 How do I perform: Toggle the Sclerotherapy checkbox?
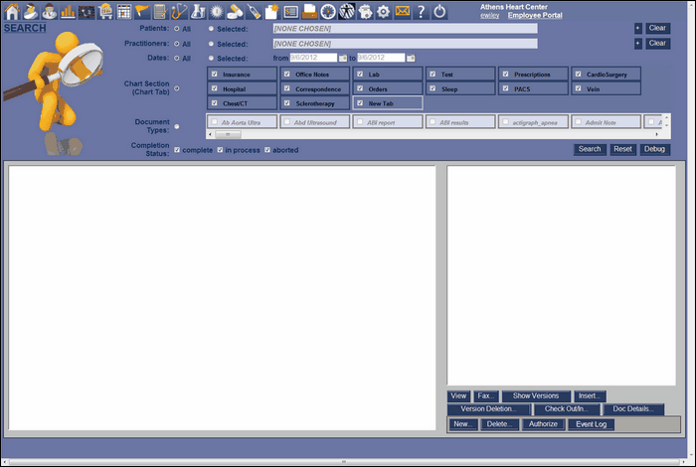[x=287, y=103]
